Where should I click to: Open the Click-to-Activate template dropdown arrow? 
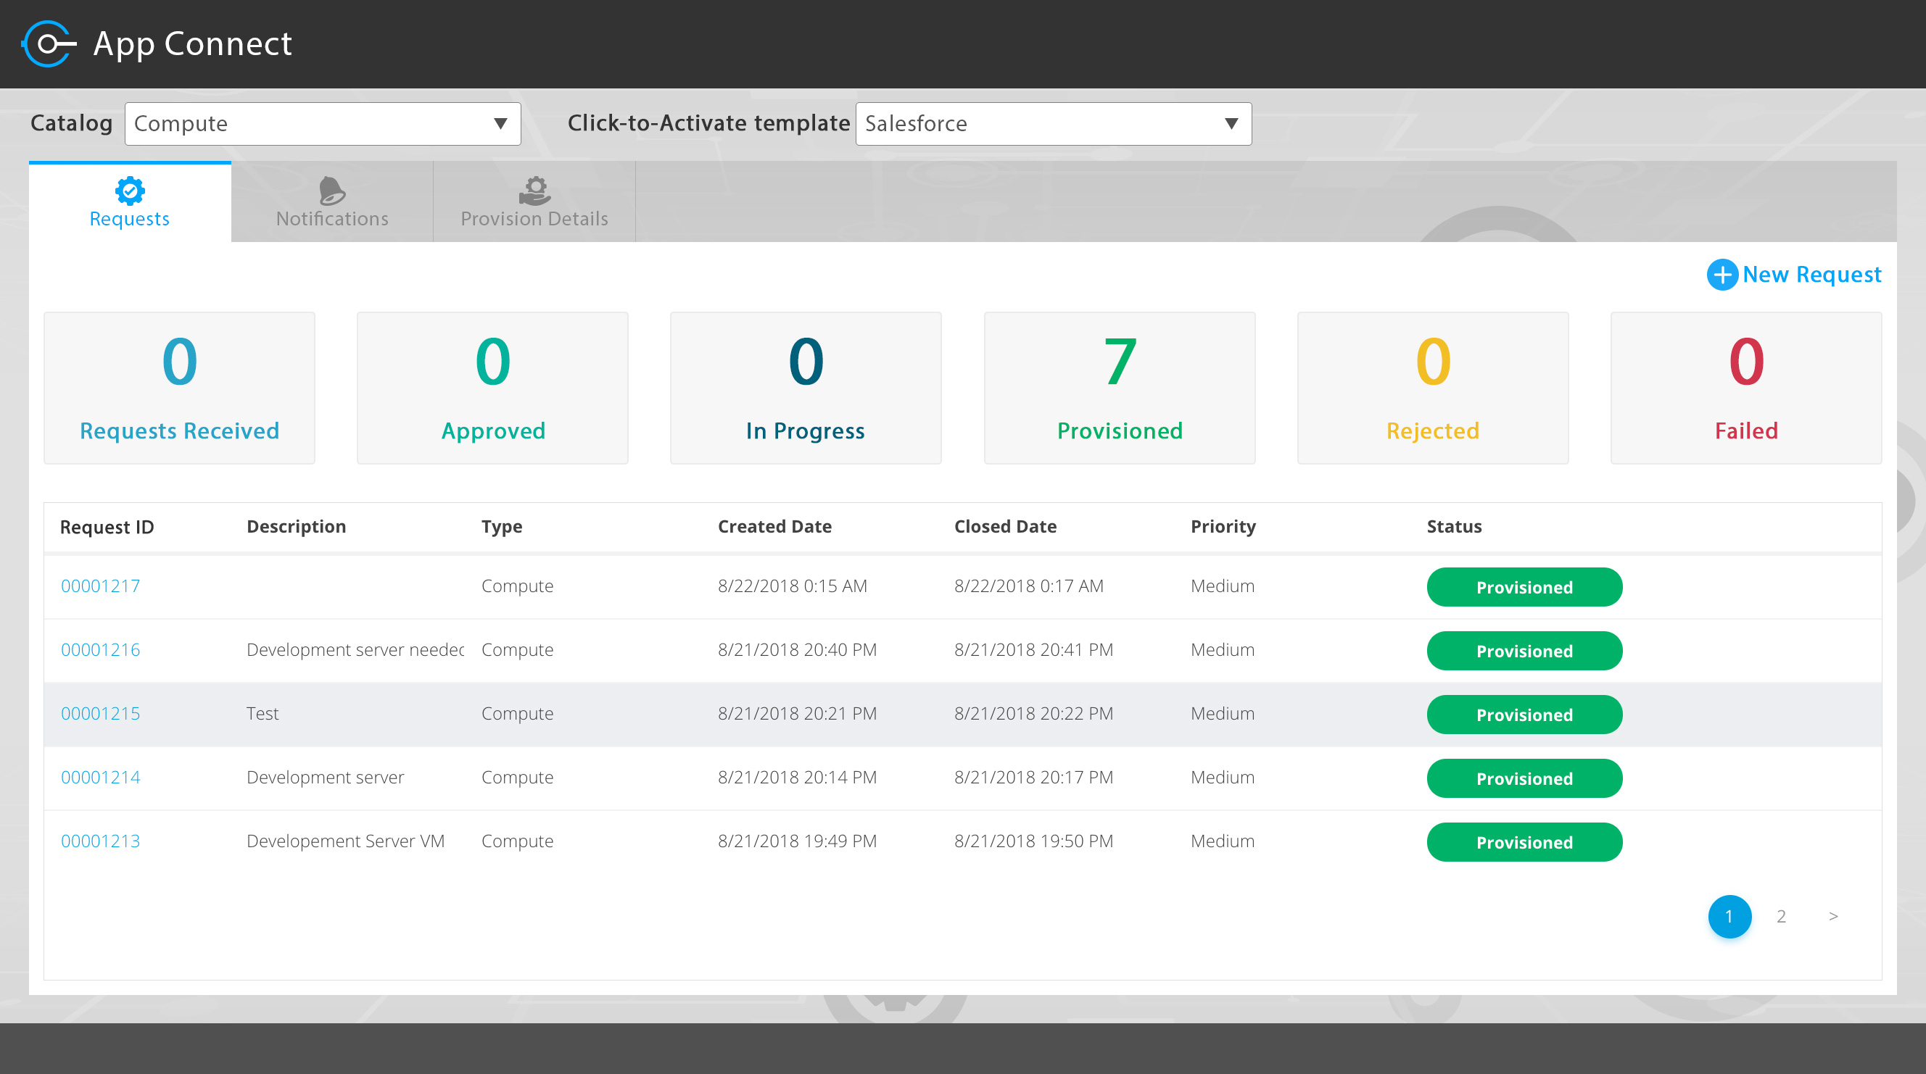point(1231,124)
